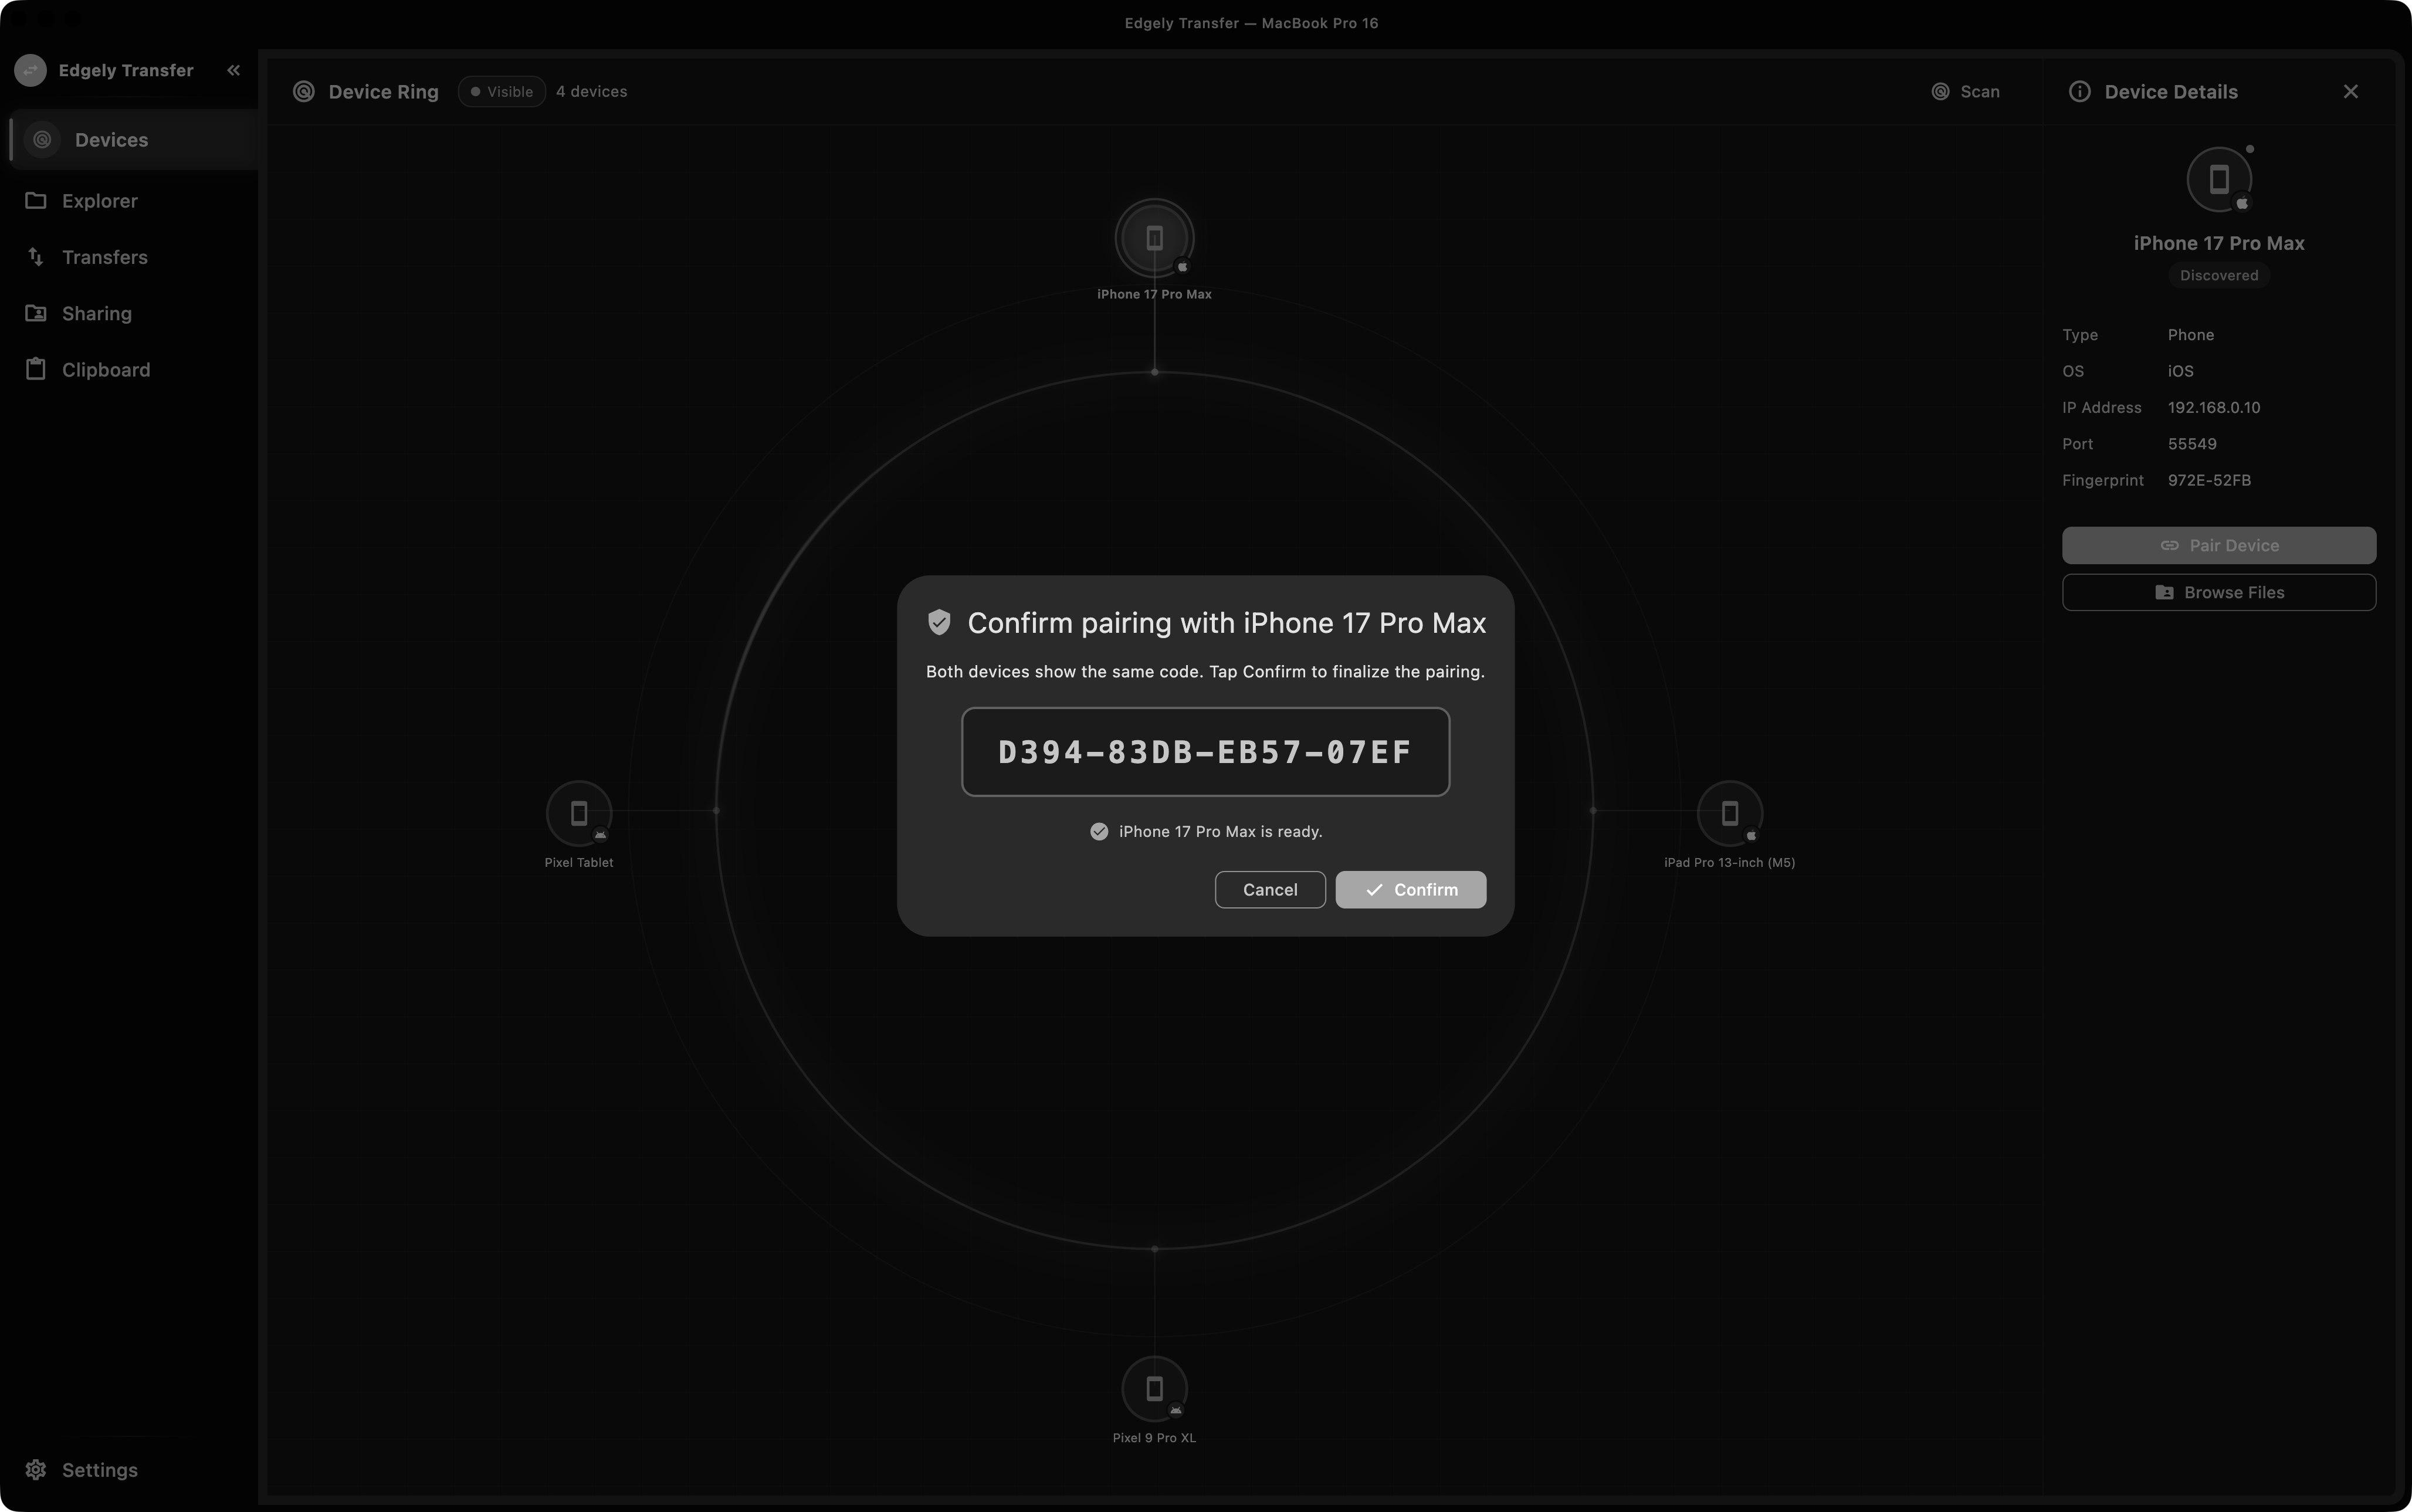Screen dimensions: 2412x1512
Task: Confirm the pairing with iPhone 17 Pro Max
Action: pos(1410,889)
